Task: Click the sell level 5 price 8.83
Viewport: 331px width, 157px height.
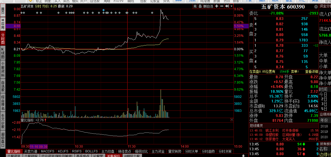Action: pyautogui.click(x=280, y=19)
